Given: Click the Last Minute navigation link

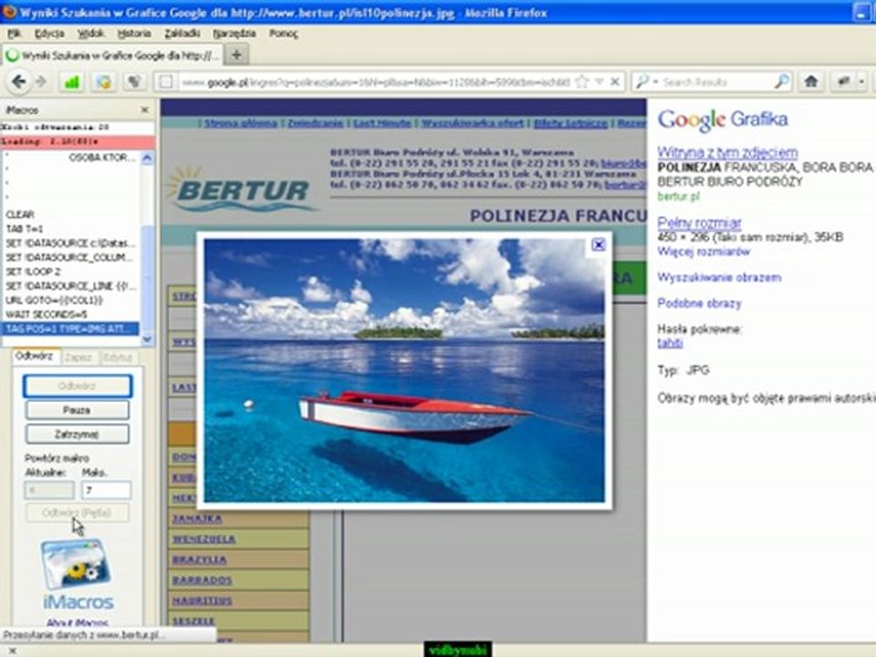Looking at the screenshot, I should (x=382, y=123).
